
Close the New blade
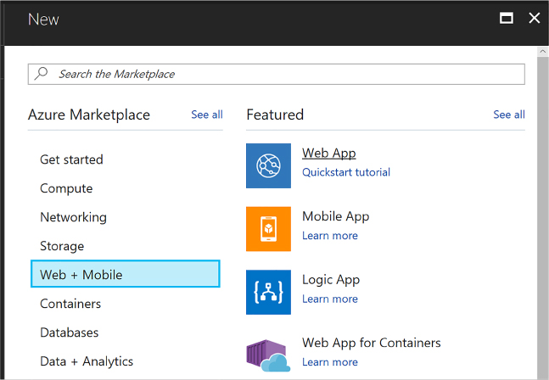[x=535, y=18]
